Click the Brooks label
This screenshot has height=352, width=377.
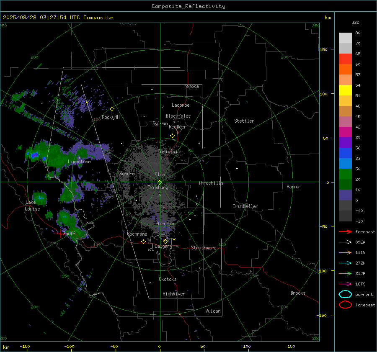(x=298, y=293)
